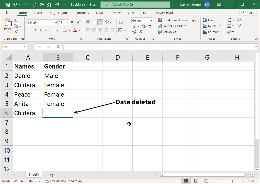260x184 pixels.
Task: Toggle Italic formatting
Action: 35,30
